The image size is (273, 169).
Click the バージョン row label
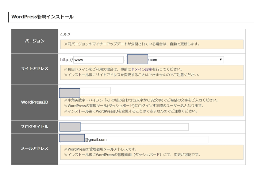pyautogui.click(x=35, y=41)
